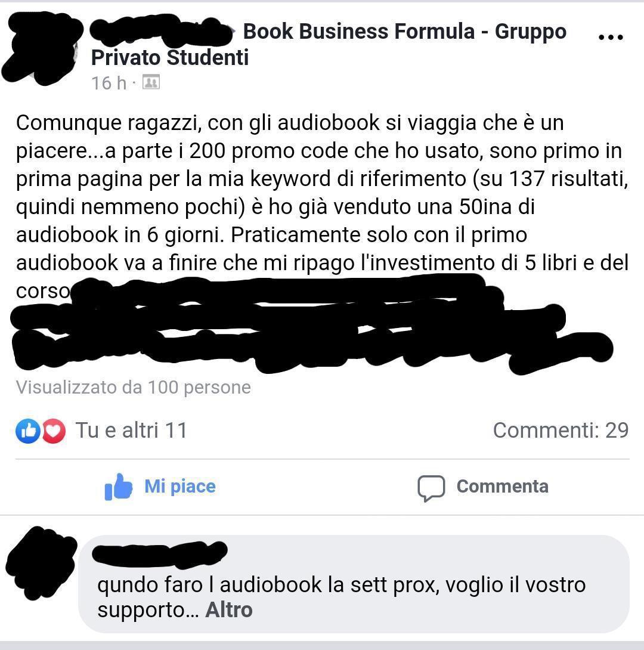Click the blue like reaction icon

pos(28,431)
